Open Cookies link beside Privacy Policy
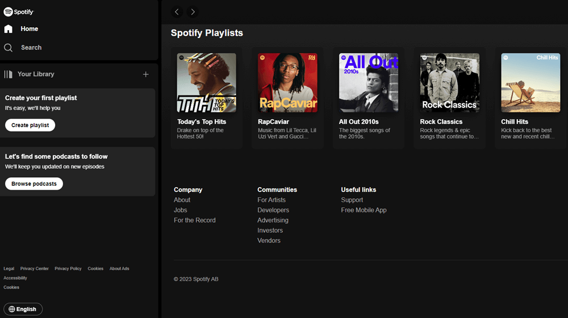Image resolution: width=568 pixels, height=318 pixels. pyautogui.click(x=95, y=269)
